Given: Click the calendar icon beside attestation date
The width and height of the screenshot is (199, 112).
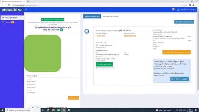Looking at the screenshot, I should tap(97, 45).
